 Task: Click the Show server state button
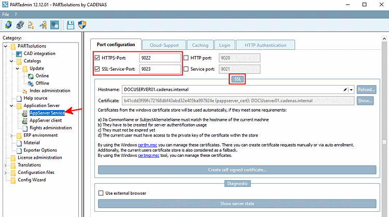(x=237, y=204)
